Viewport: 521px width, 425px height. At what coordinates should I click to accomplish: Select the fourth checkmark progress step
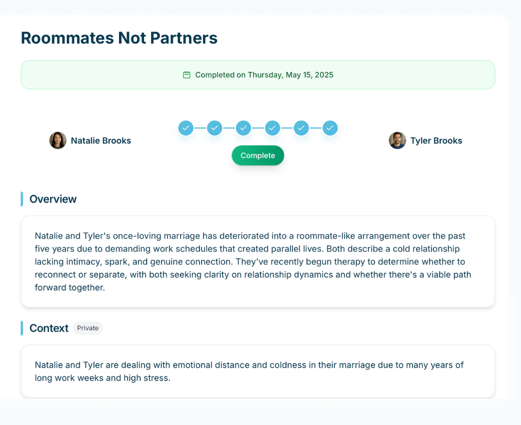click(x=272, y=128)
